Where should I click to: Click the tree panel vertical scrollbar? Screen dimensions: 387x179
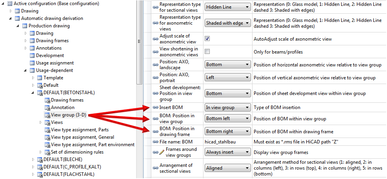(x=139, y=43)
